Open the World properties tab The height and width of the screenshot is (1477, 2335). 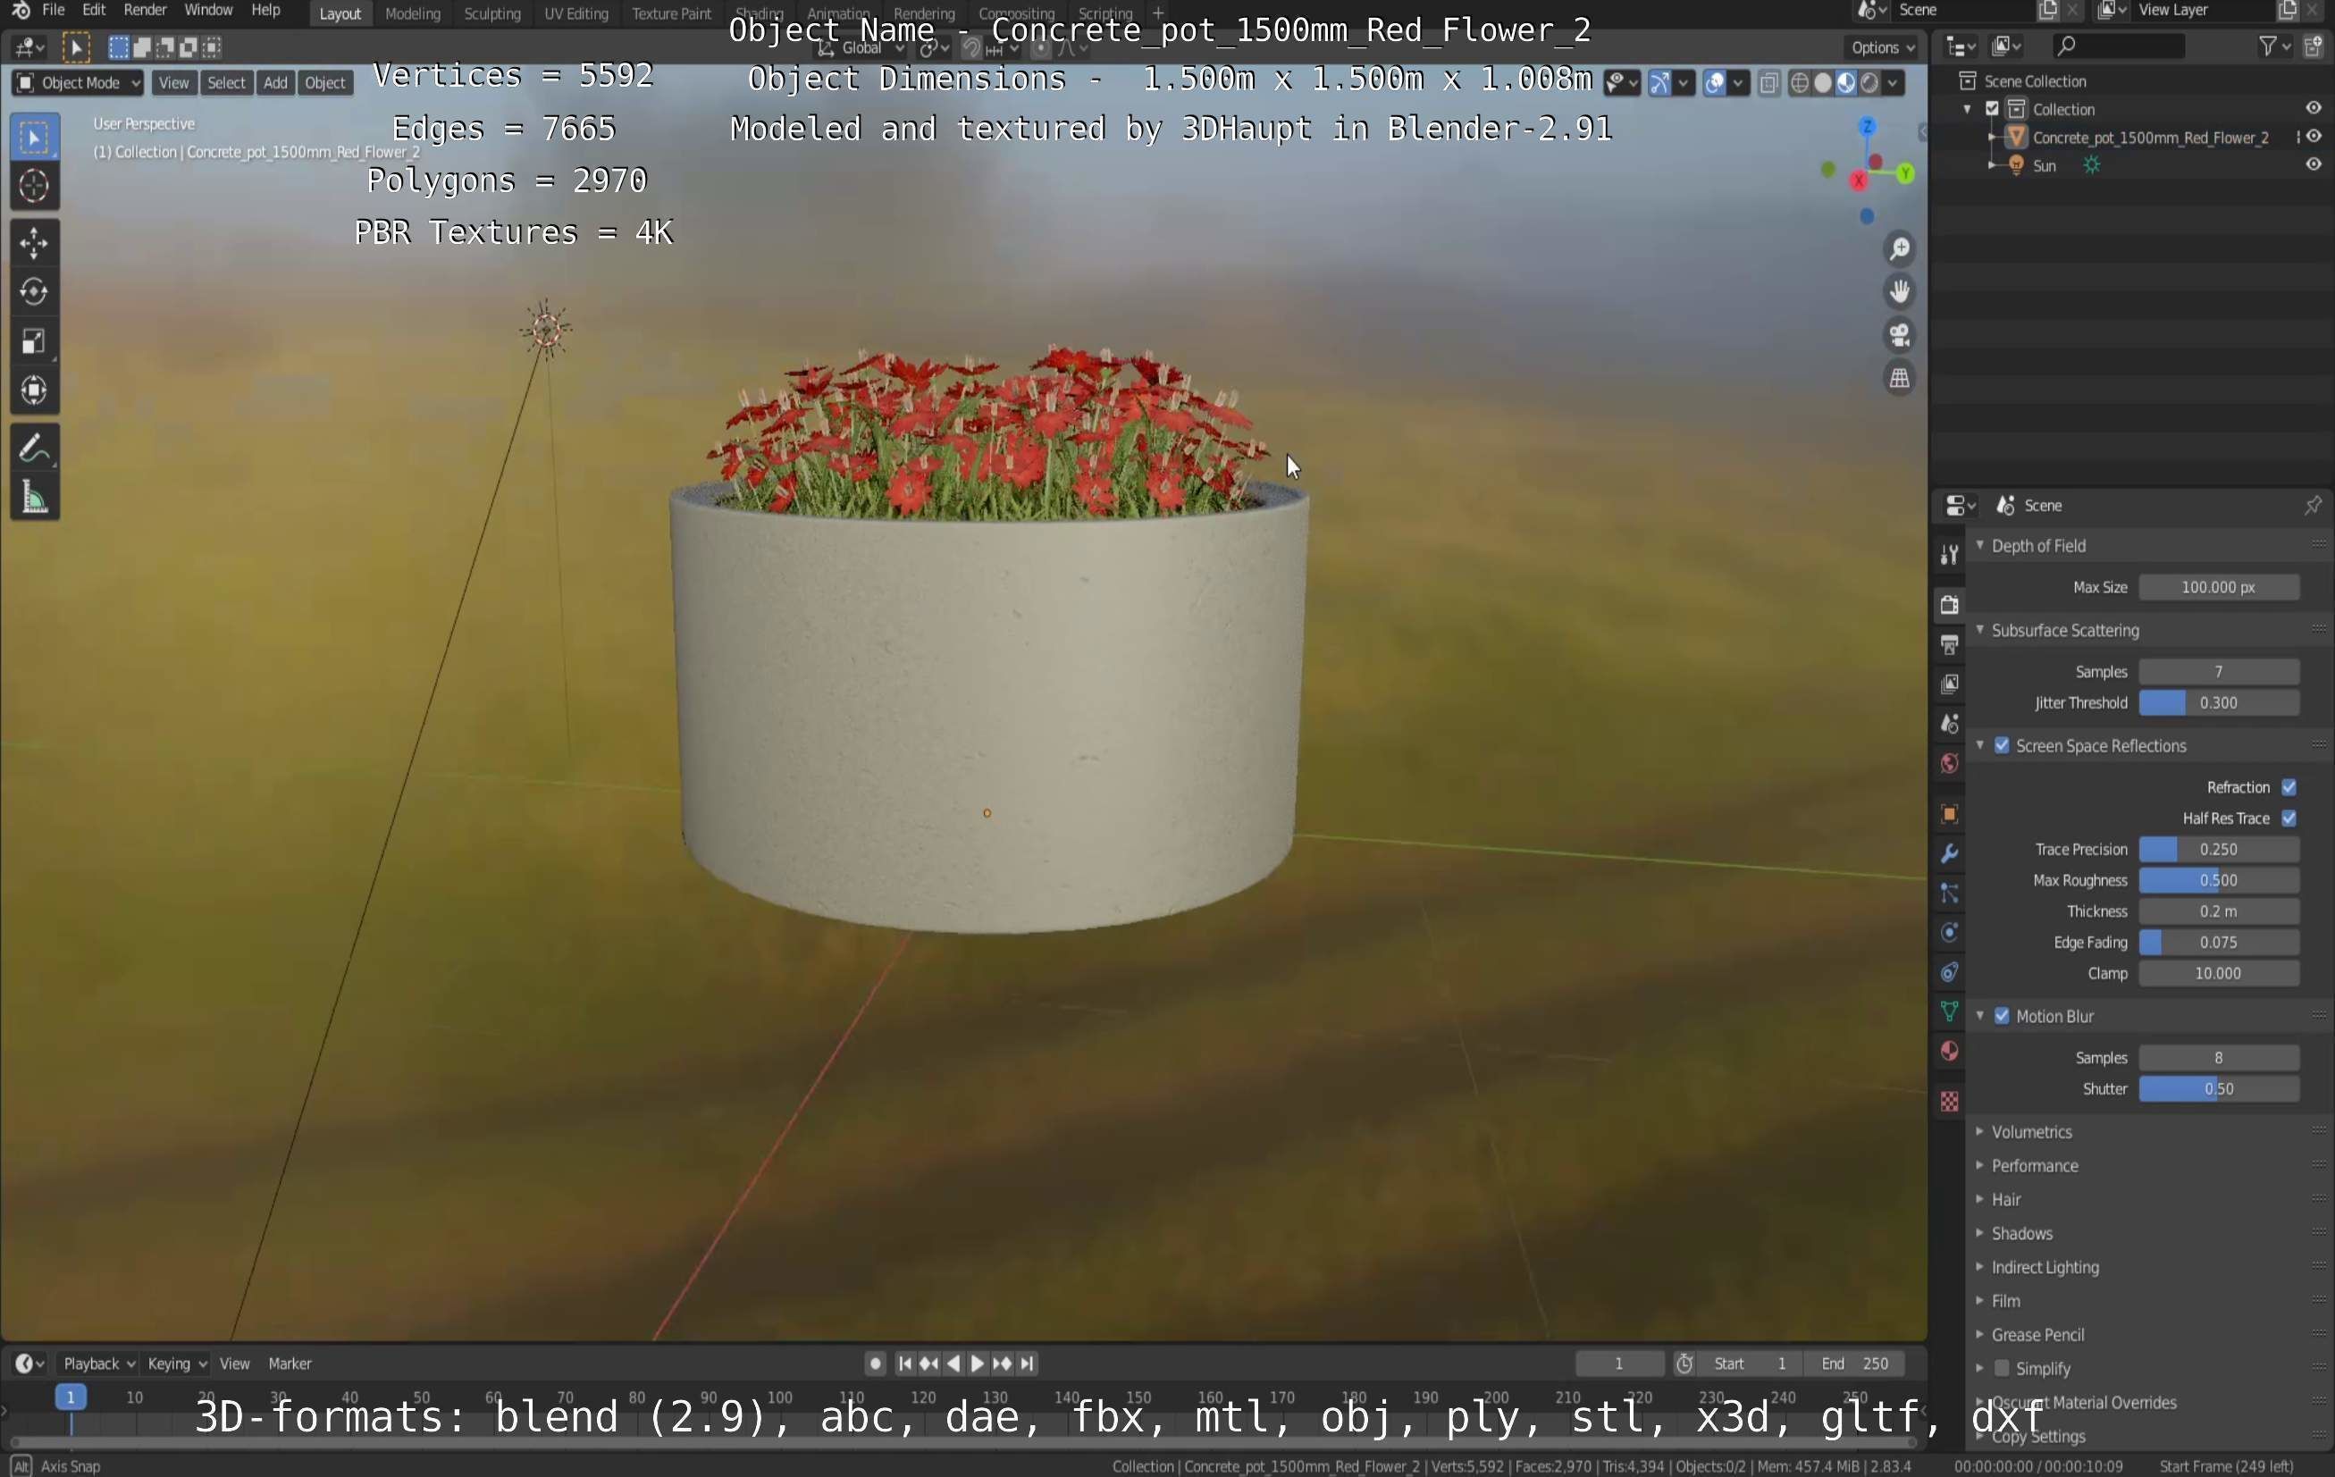click(x=1948, y=763)
